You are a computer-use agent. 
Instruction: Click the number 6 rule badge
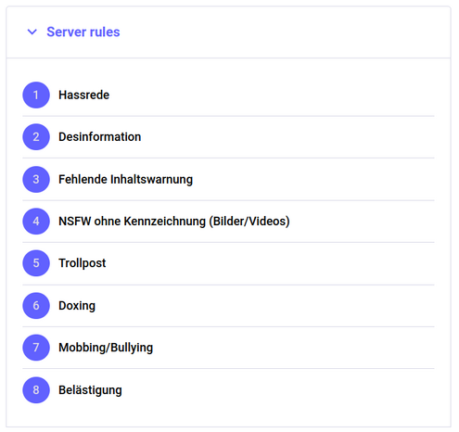pyautogui.click(x=36, y=306)
